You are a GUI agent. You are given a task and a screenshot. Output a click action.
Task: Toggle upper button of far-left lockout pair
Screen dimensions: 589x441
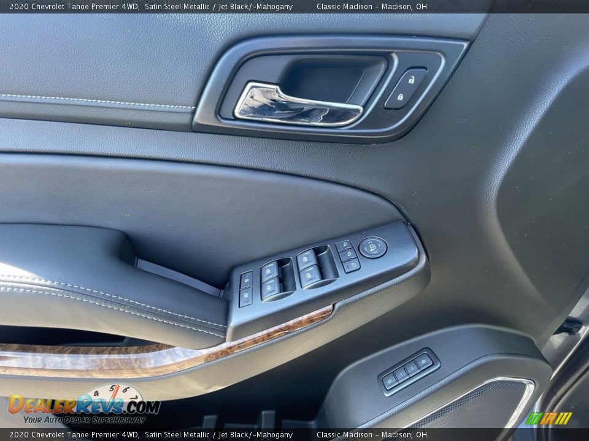[x=246, y=279]
